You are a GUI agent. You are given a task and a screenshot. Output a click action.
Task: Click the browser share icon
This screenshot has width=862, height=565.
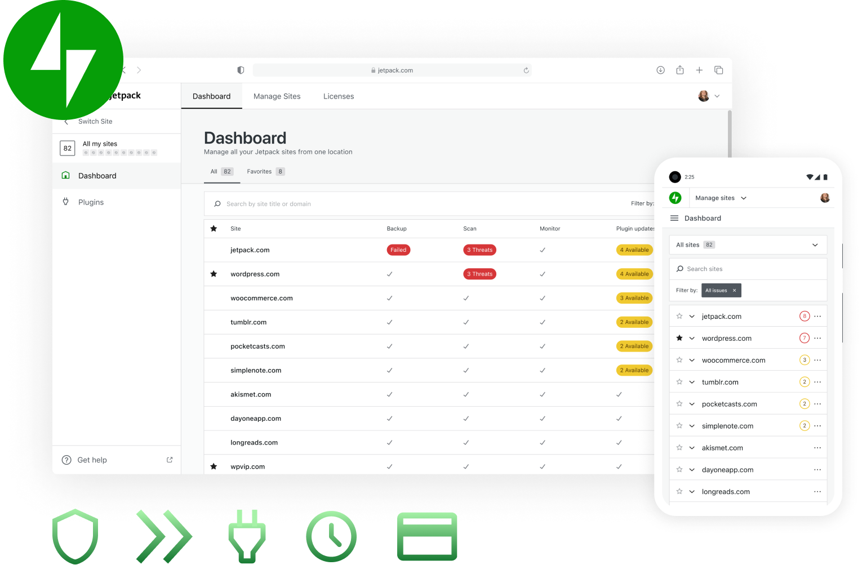(x=680, y=70)
